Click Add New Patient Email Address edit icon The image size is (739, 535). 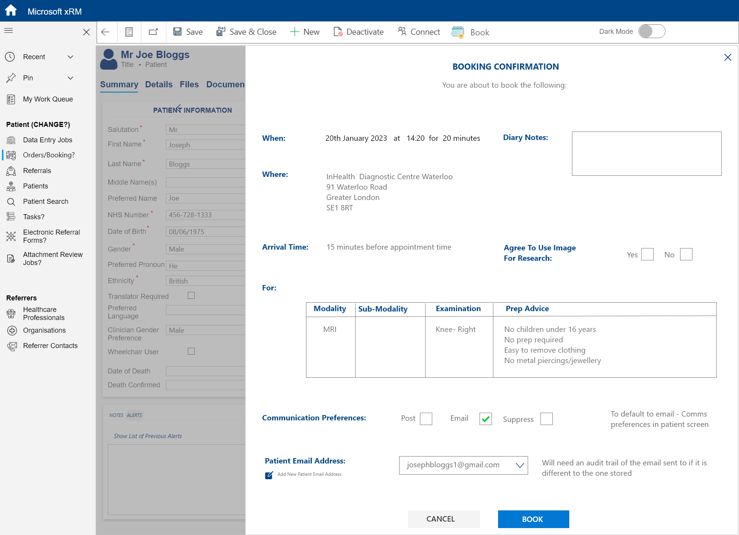click(269, 475)
